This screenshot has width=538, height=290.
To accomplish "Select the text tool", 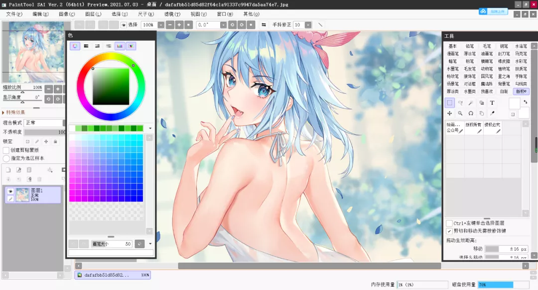I will 492,103.
